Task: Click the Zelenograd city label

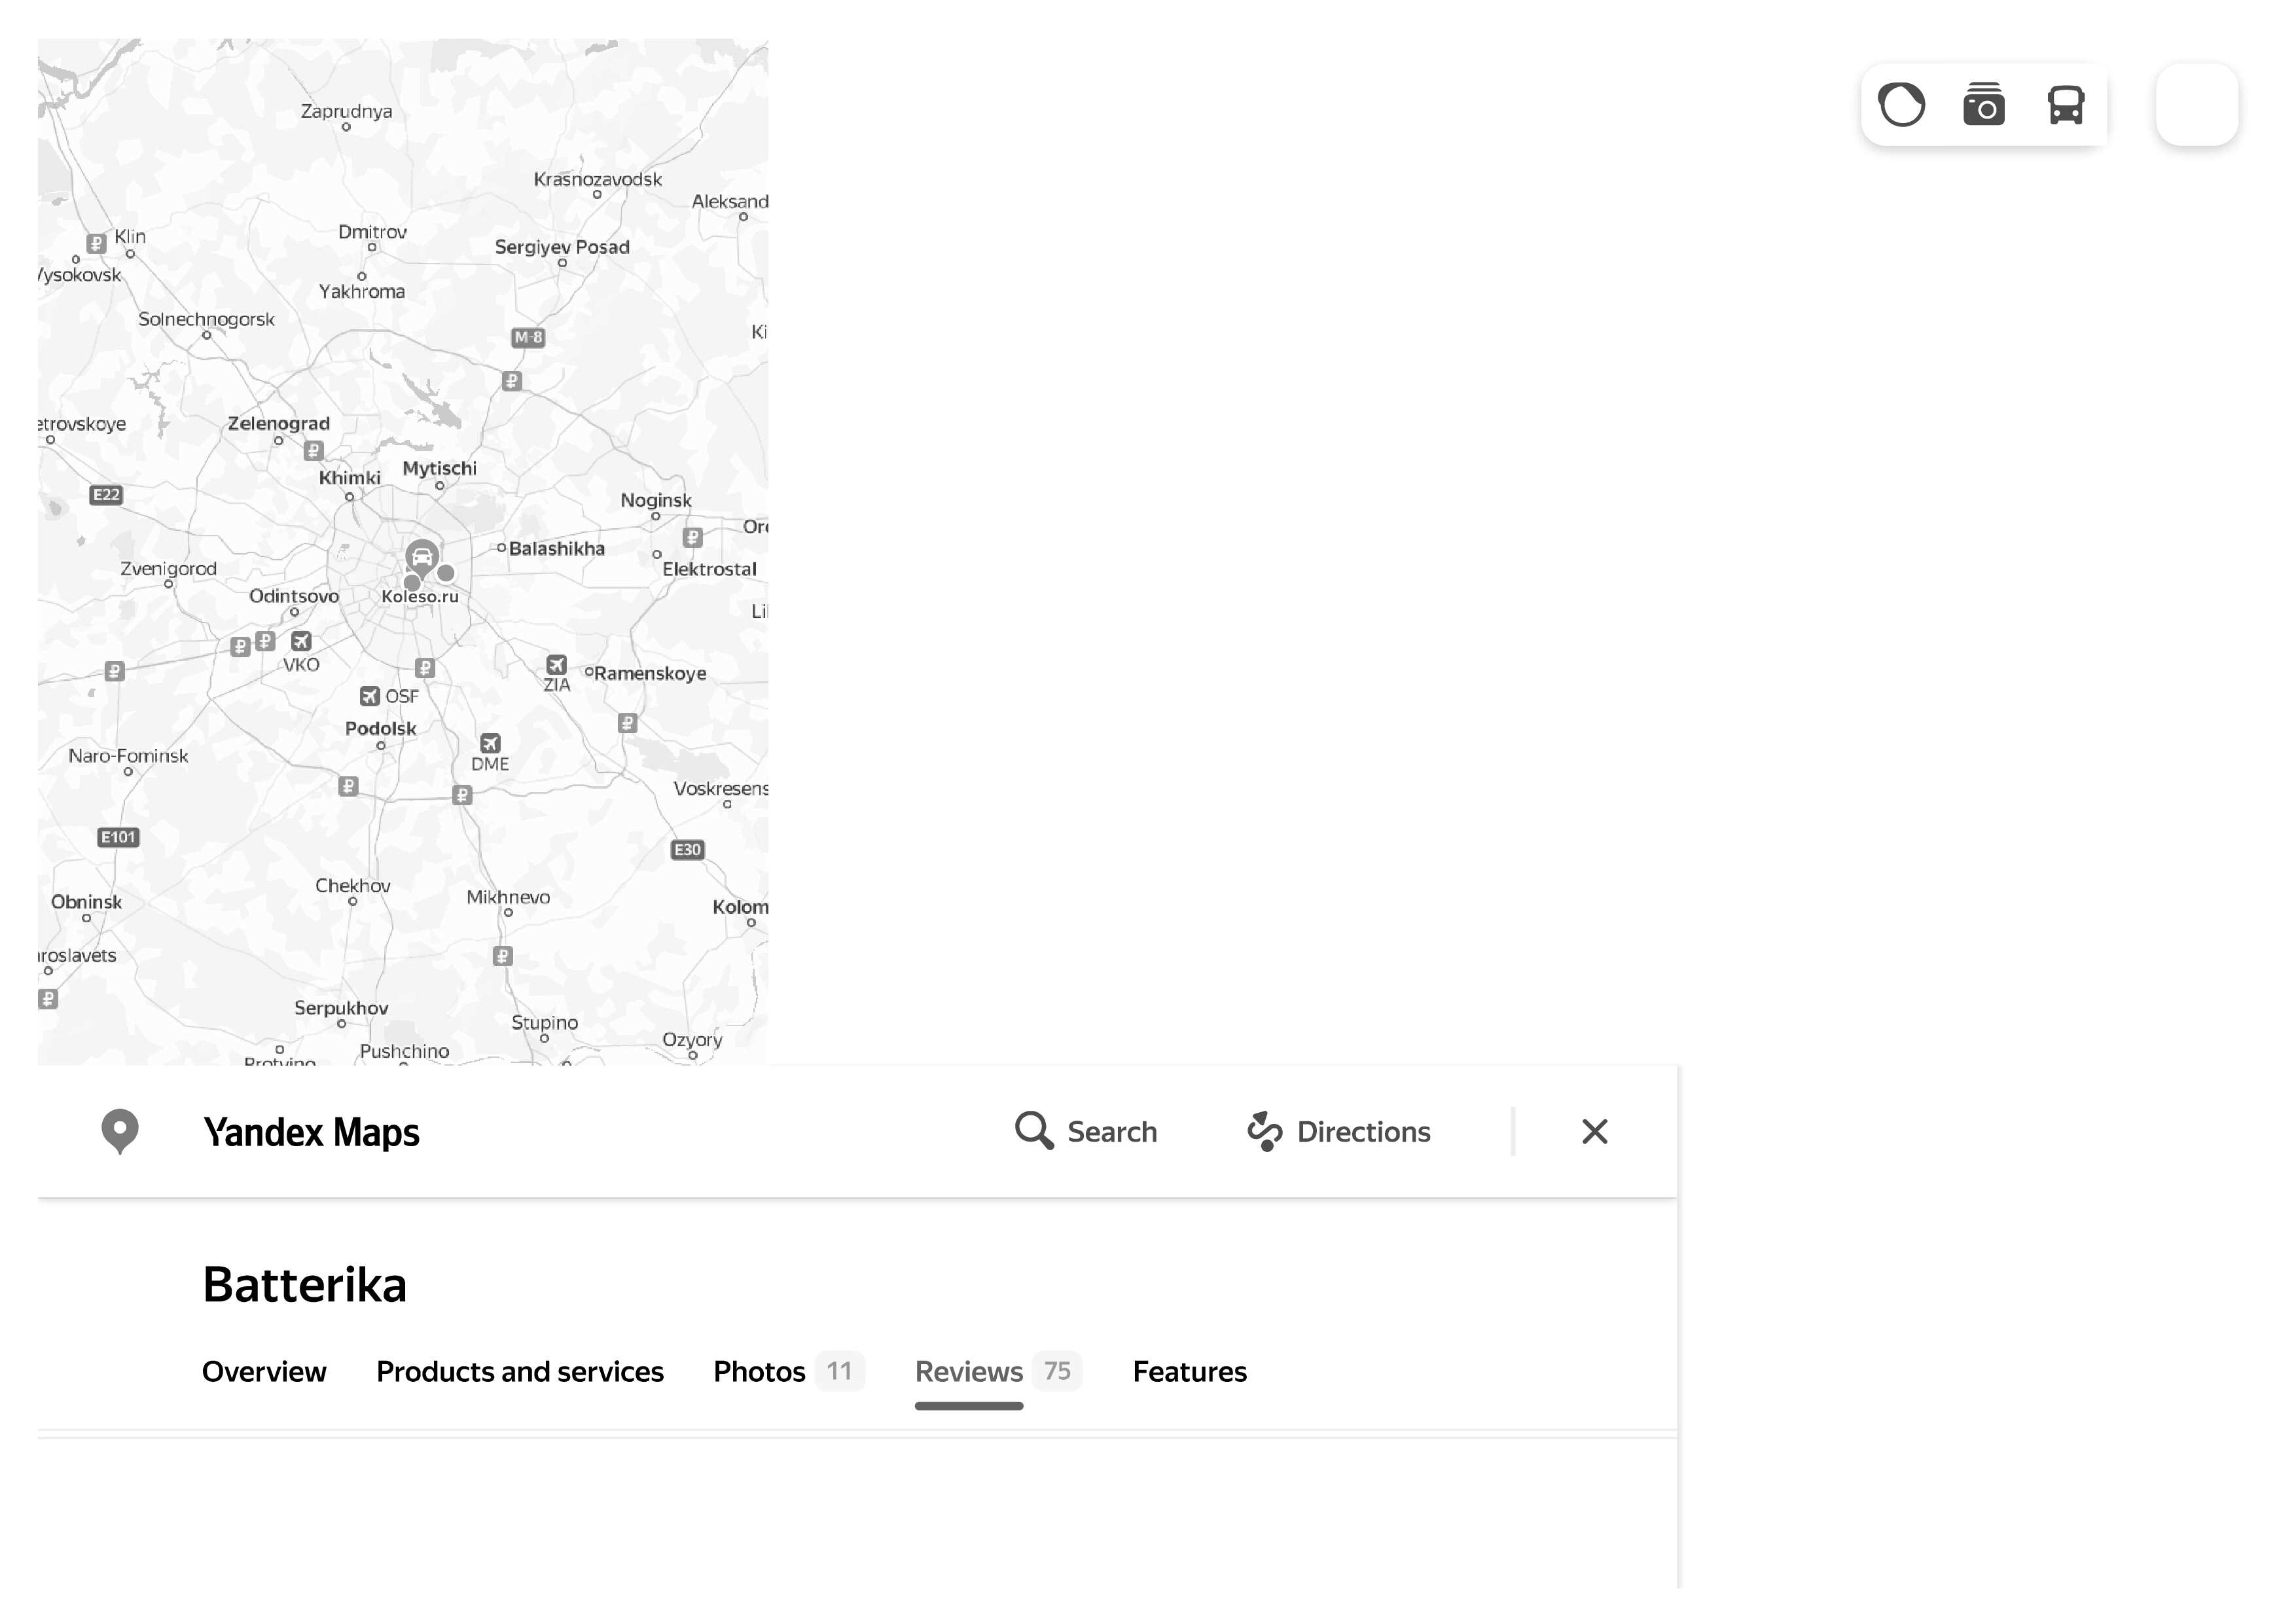Action: tap(278, 423)
